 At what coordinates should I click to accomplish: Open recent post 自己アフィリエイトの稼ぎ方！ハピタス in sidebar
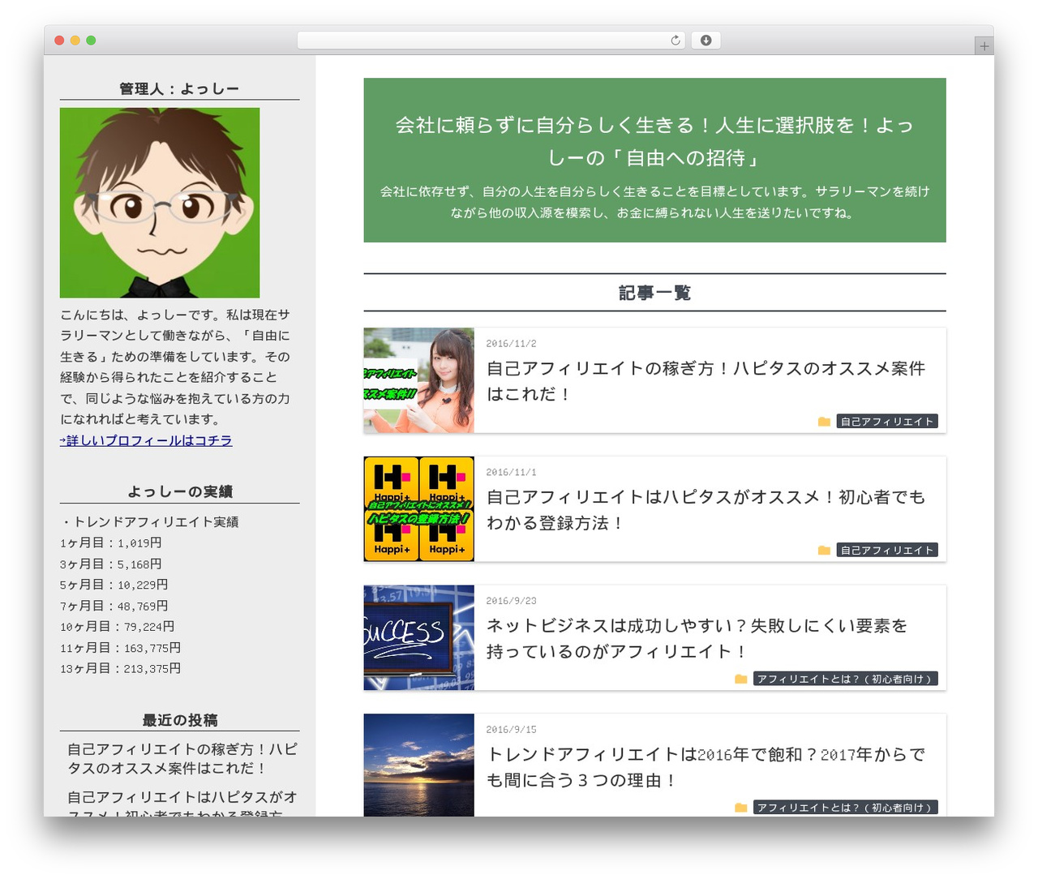(182, 759)
